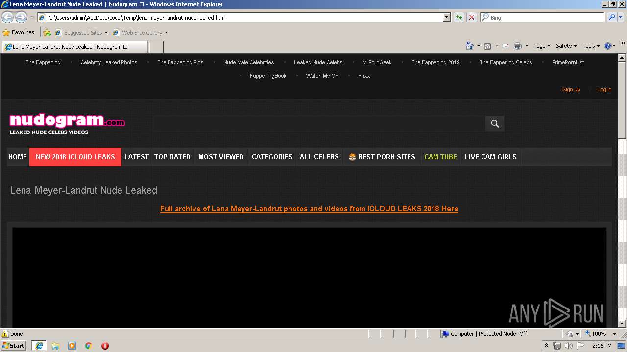Image resolution: width=627 pixels, height=352 pixels.
Task: Click the network tray icon
Action: pyautogui.click(x=557, y=346)
